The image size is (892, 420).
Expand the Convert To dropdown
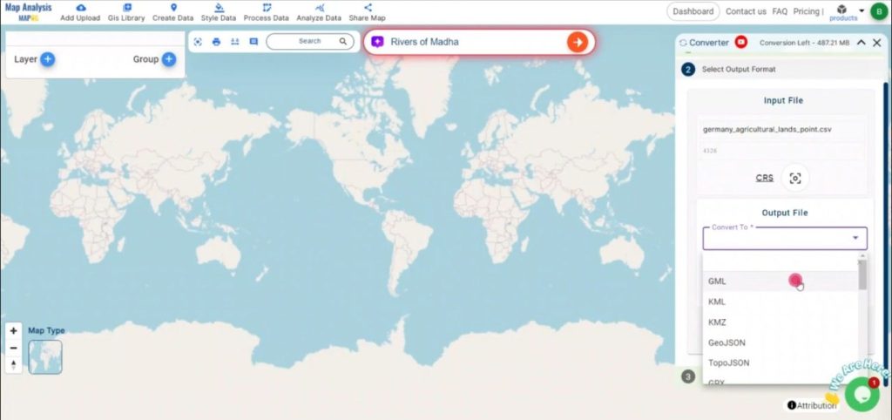tap(855, 238)
